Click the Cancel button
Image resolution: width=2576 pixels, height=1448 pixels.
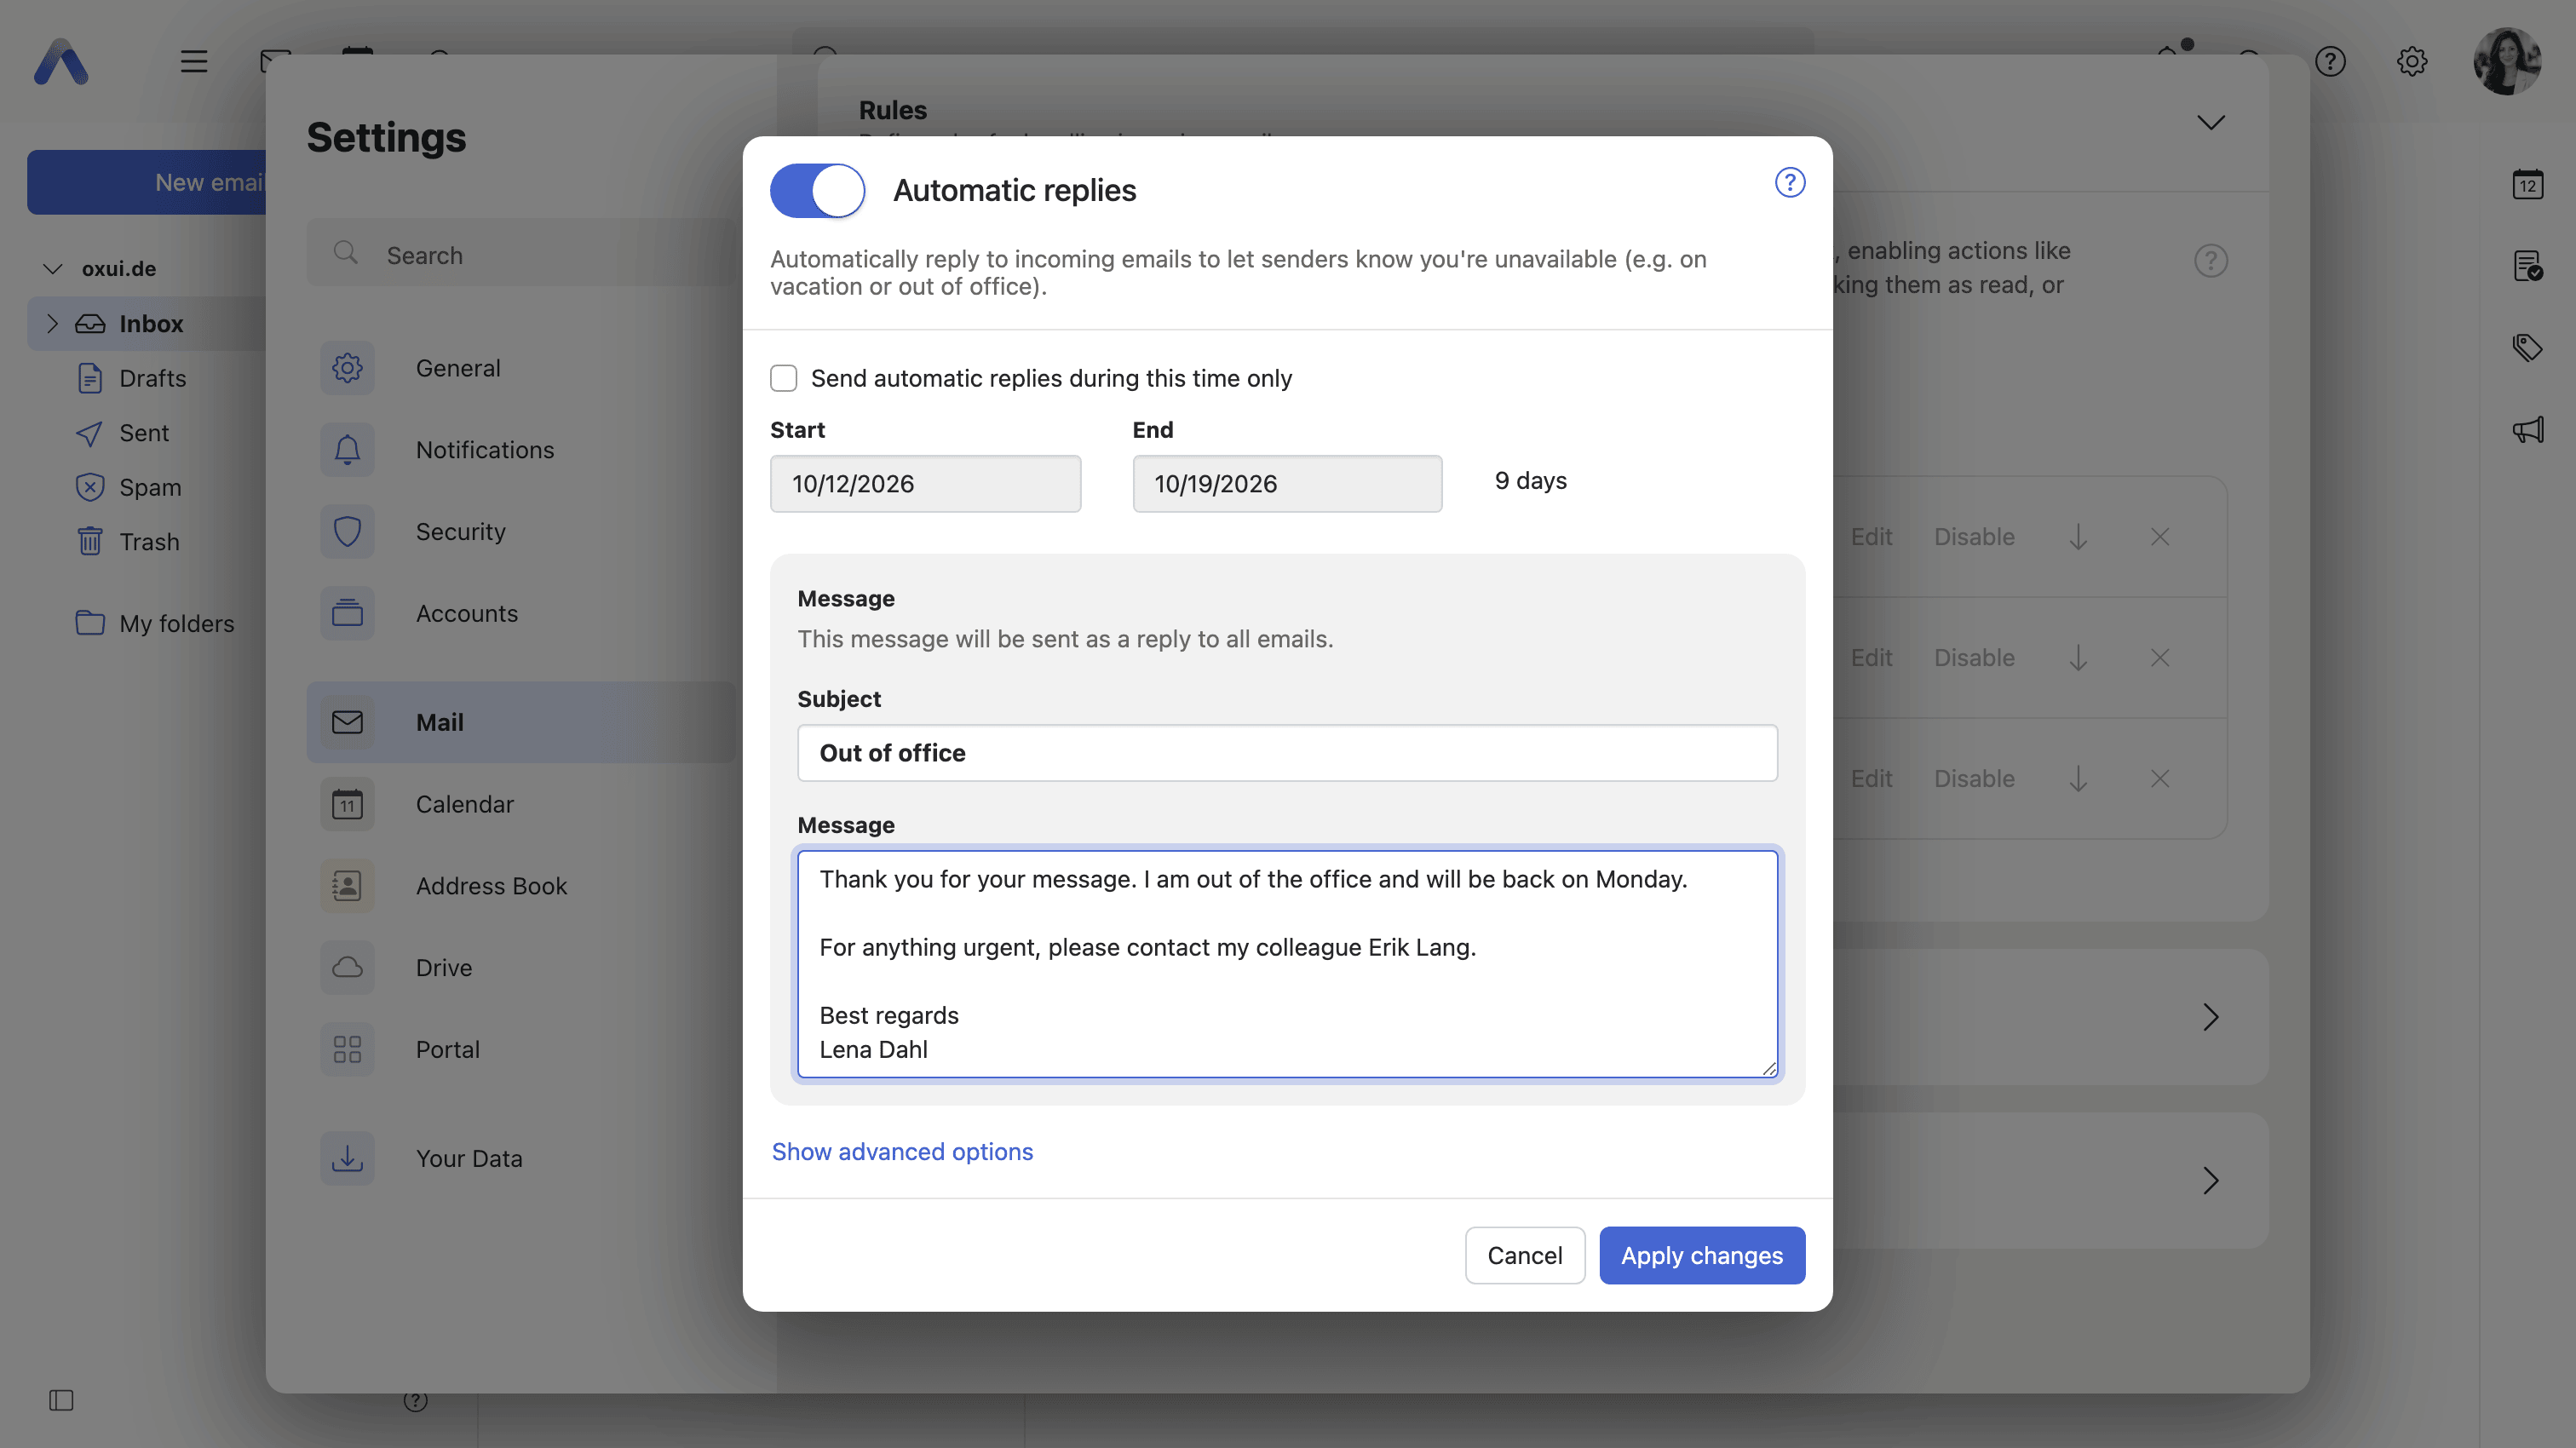[1524, 1255]
